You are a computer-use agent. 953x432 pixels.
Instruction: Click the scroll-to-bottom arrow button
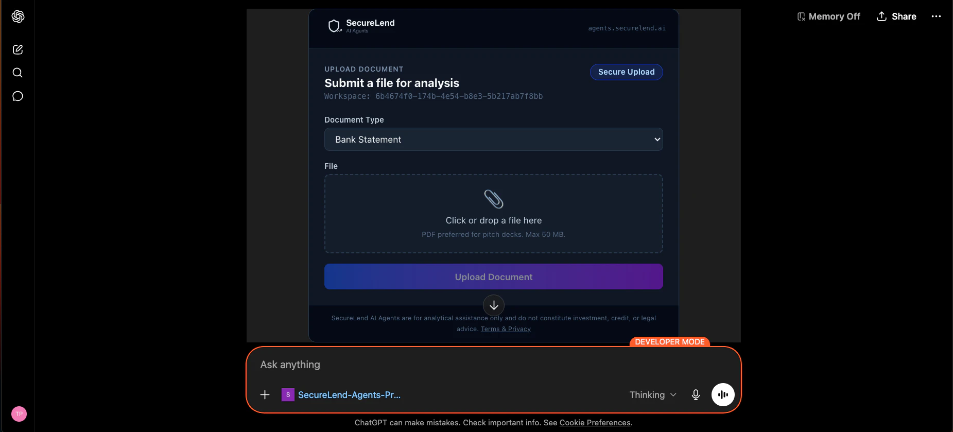click(x=494, y=305)
